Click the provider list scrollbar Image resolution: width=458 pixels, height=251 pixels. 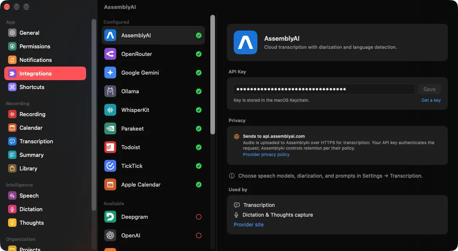[x=212, y=75]
